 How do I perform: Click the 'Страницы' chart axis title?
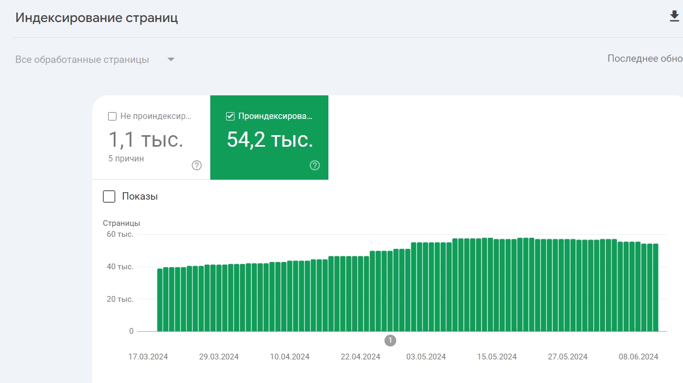point(122,223)
